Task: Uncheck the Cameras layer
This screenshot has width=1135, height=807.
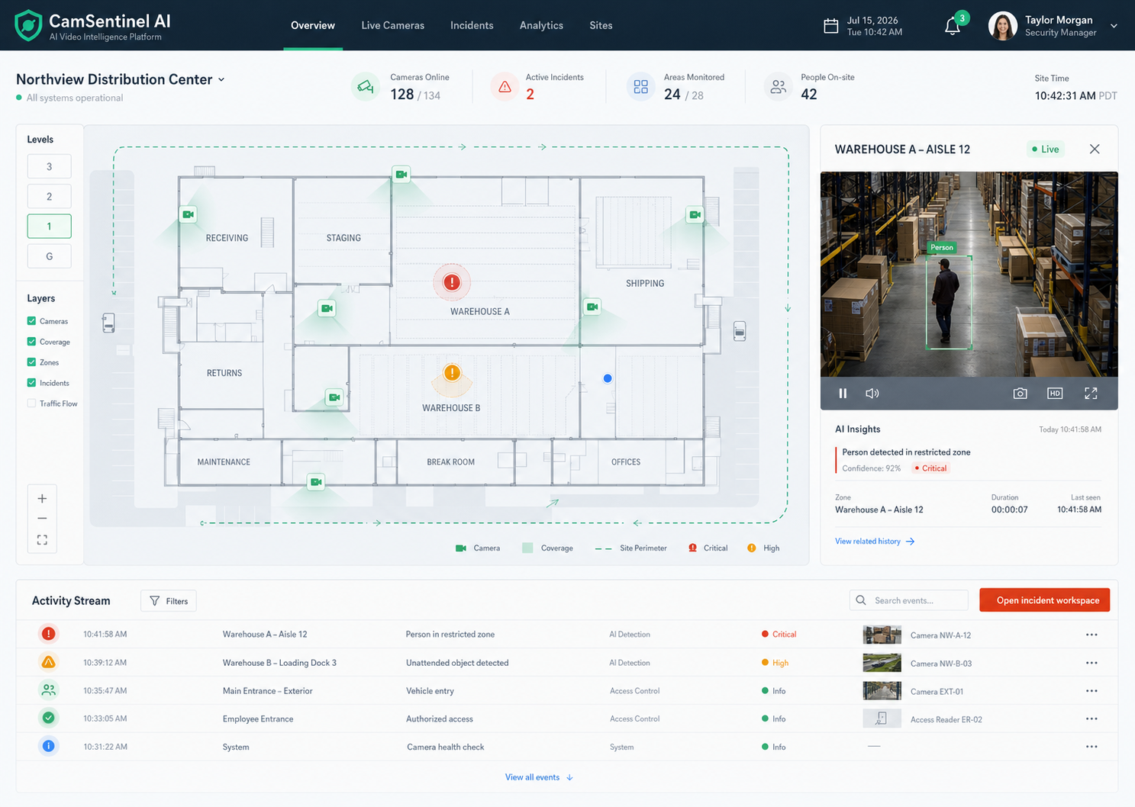Action: pyautogui.click(x=31, y=321)
